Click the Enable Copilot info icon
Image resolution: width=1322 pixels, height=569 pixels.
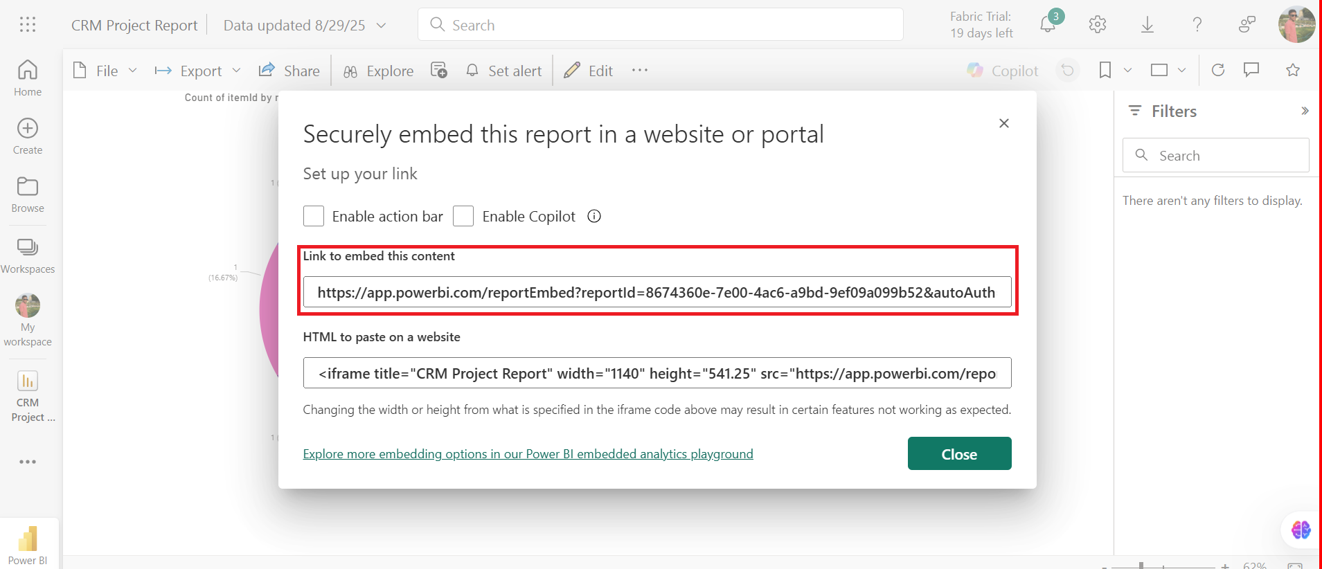tap(594, 216)
